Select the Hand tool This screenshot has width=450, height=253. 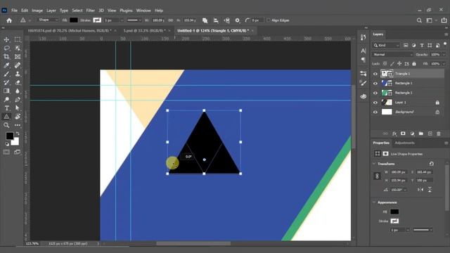coord(18,117)
